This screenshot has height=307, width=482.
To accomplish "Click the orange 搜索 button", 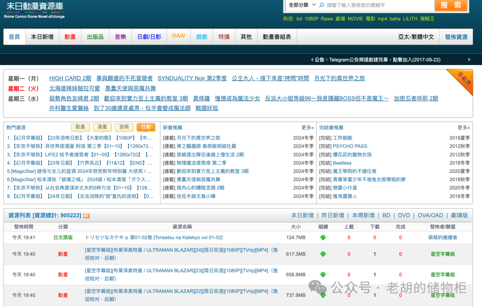I will tap(451, 5).
